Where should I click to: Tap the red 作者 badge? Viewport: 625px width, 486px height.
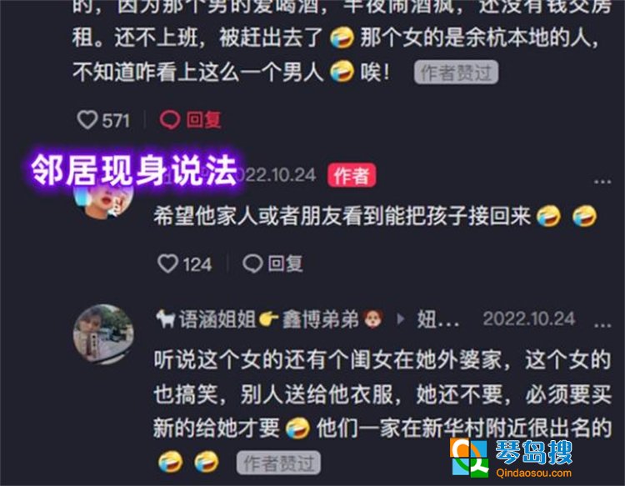pyautogui.click(x=352, y=175)
